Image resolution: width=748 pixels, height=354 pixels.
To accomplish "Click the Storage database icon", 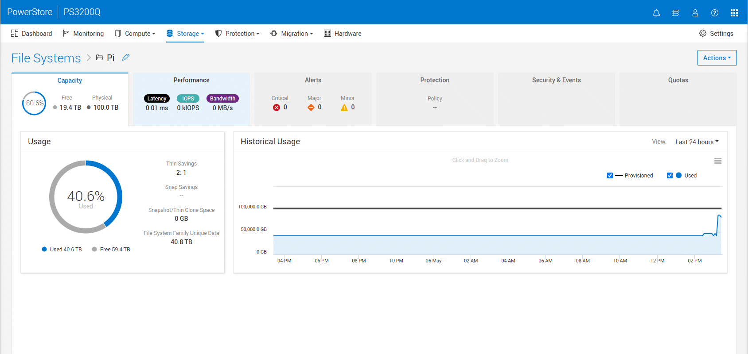I will [170, 33].
